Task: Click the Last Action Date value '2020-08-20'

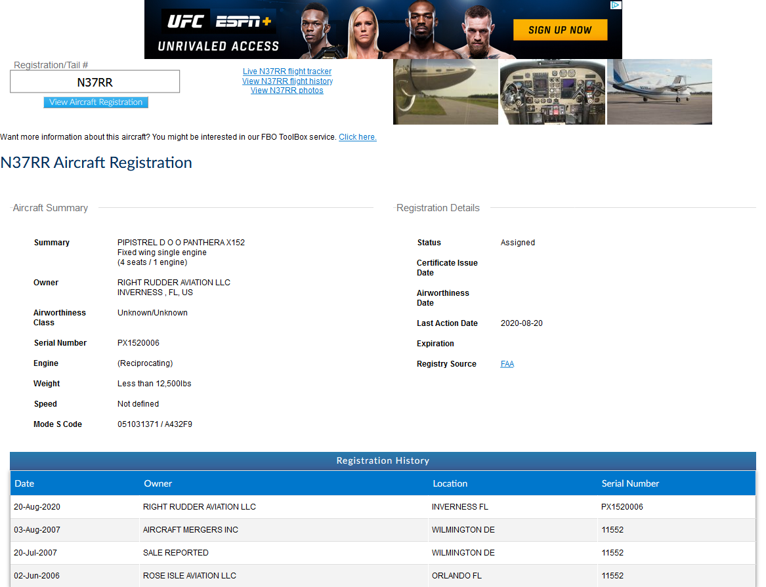Action: 522,323
